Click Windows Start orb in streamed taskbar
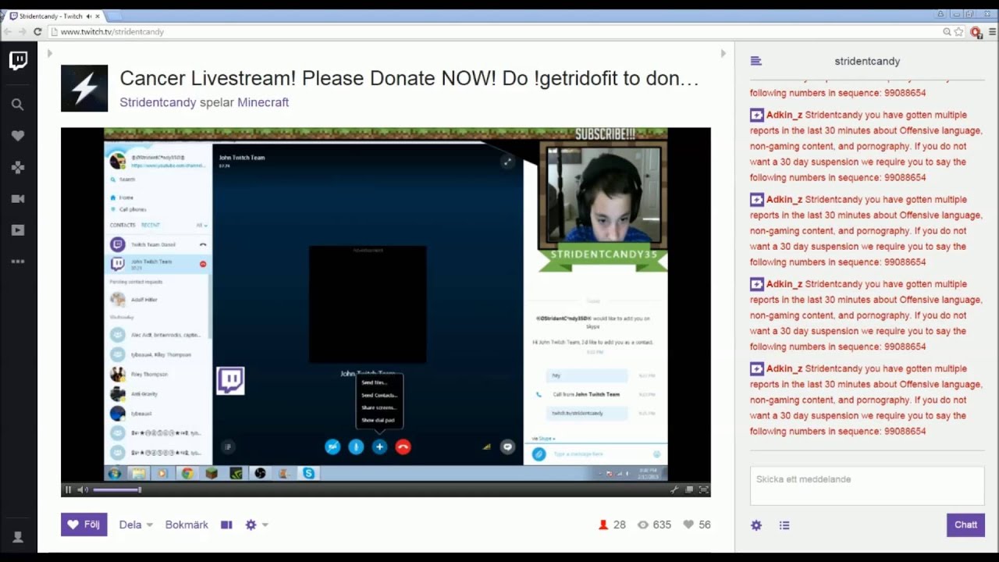This screenshot has height=562, width=999. (x=115, y=473)
